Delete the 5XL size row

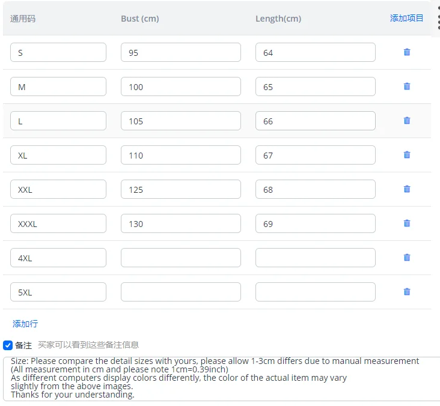(407, 292)
